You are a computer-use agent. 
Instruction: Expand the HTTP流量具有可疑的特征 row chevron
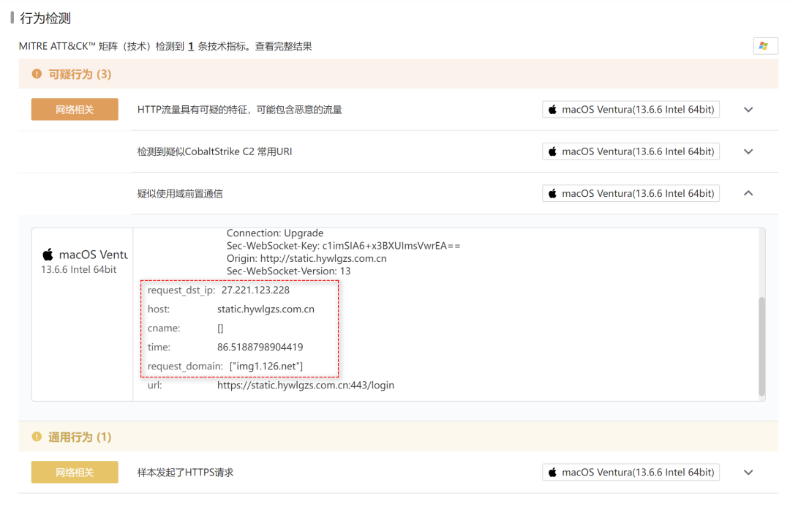[748, 110]
